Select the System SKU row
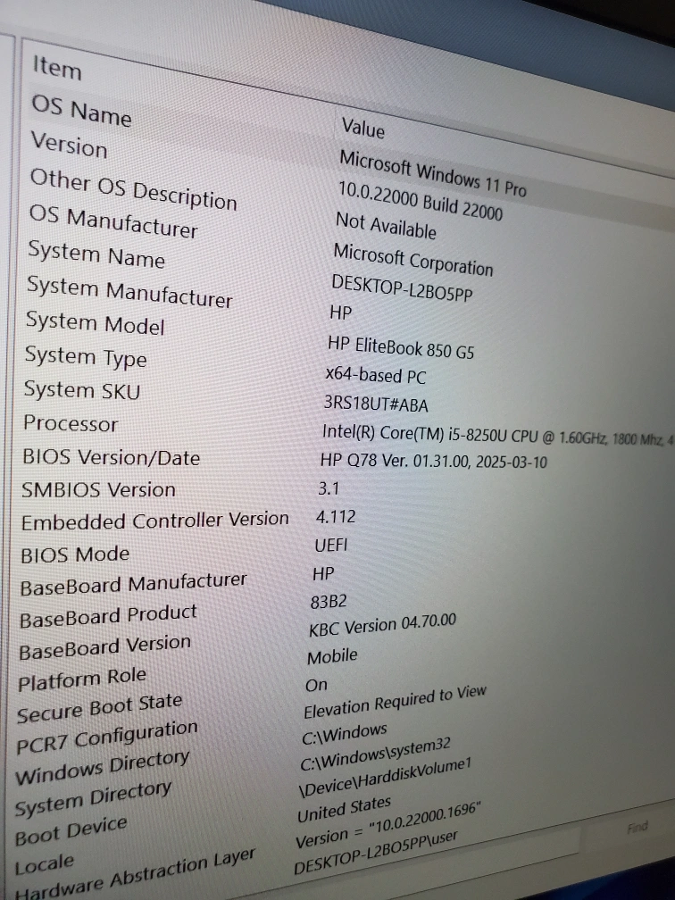 [x=81, y=390]
